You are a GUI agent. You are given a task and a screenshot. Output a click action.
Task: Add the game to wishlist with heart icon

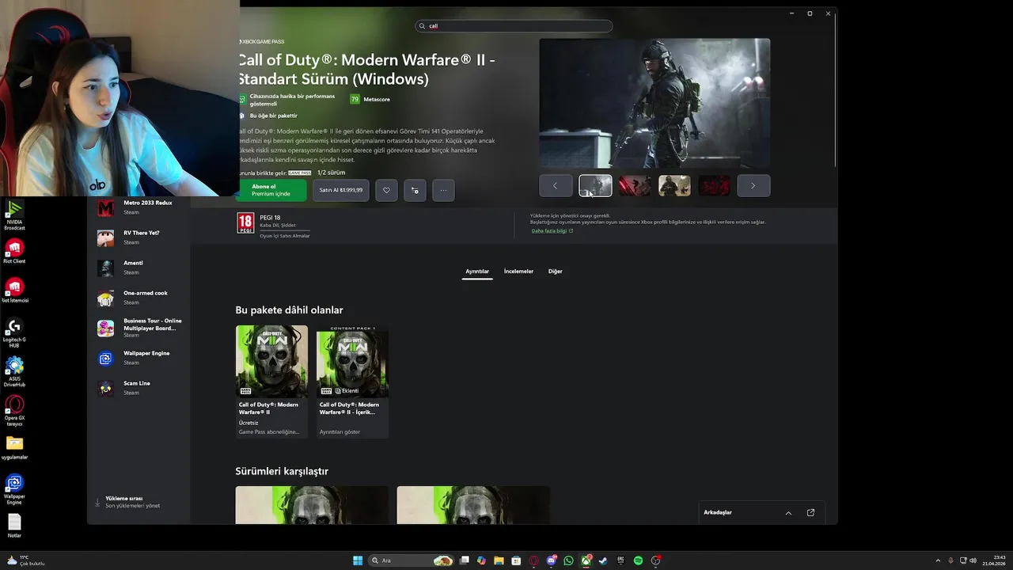(x=386, y=190)
